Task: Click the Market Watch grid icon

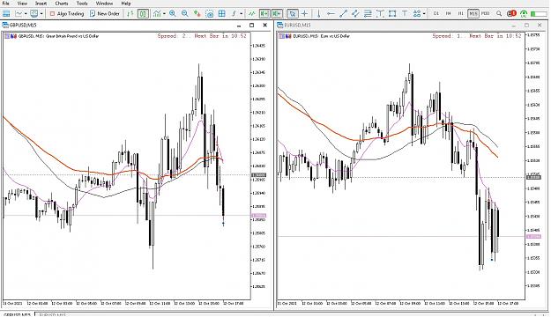Action: pyautogui.click(x=6, y=14)
